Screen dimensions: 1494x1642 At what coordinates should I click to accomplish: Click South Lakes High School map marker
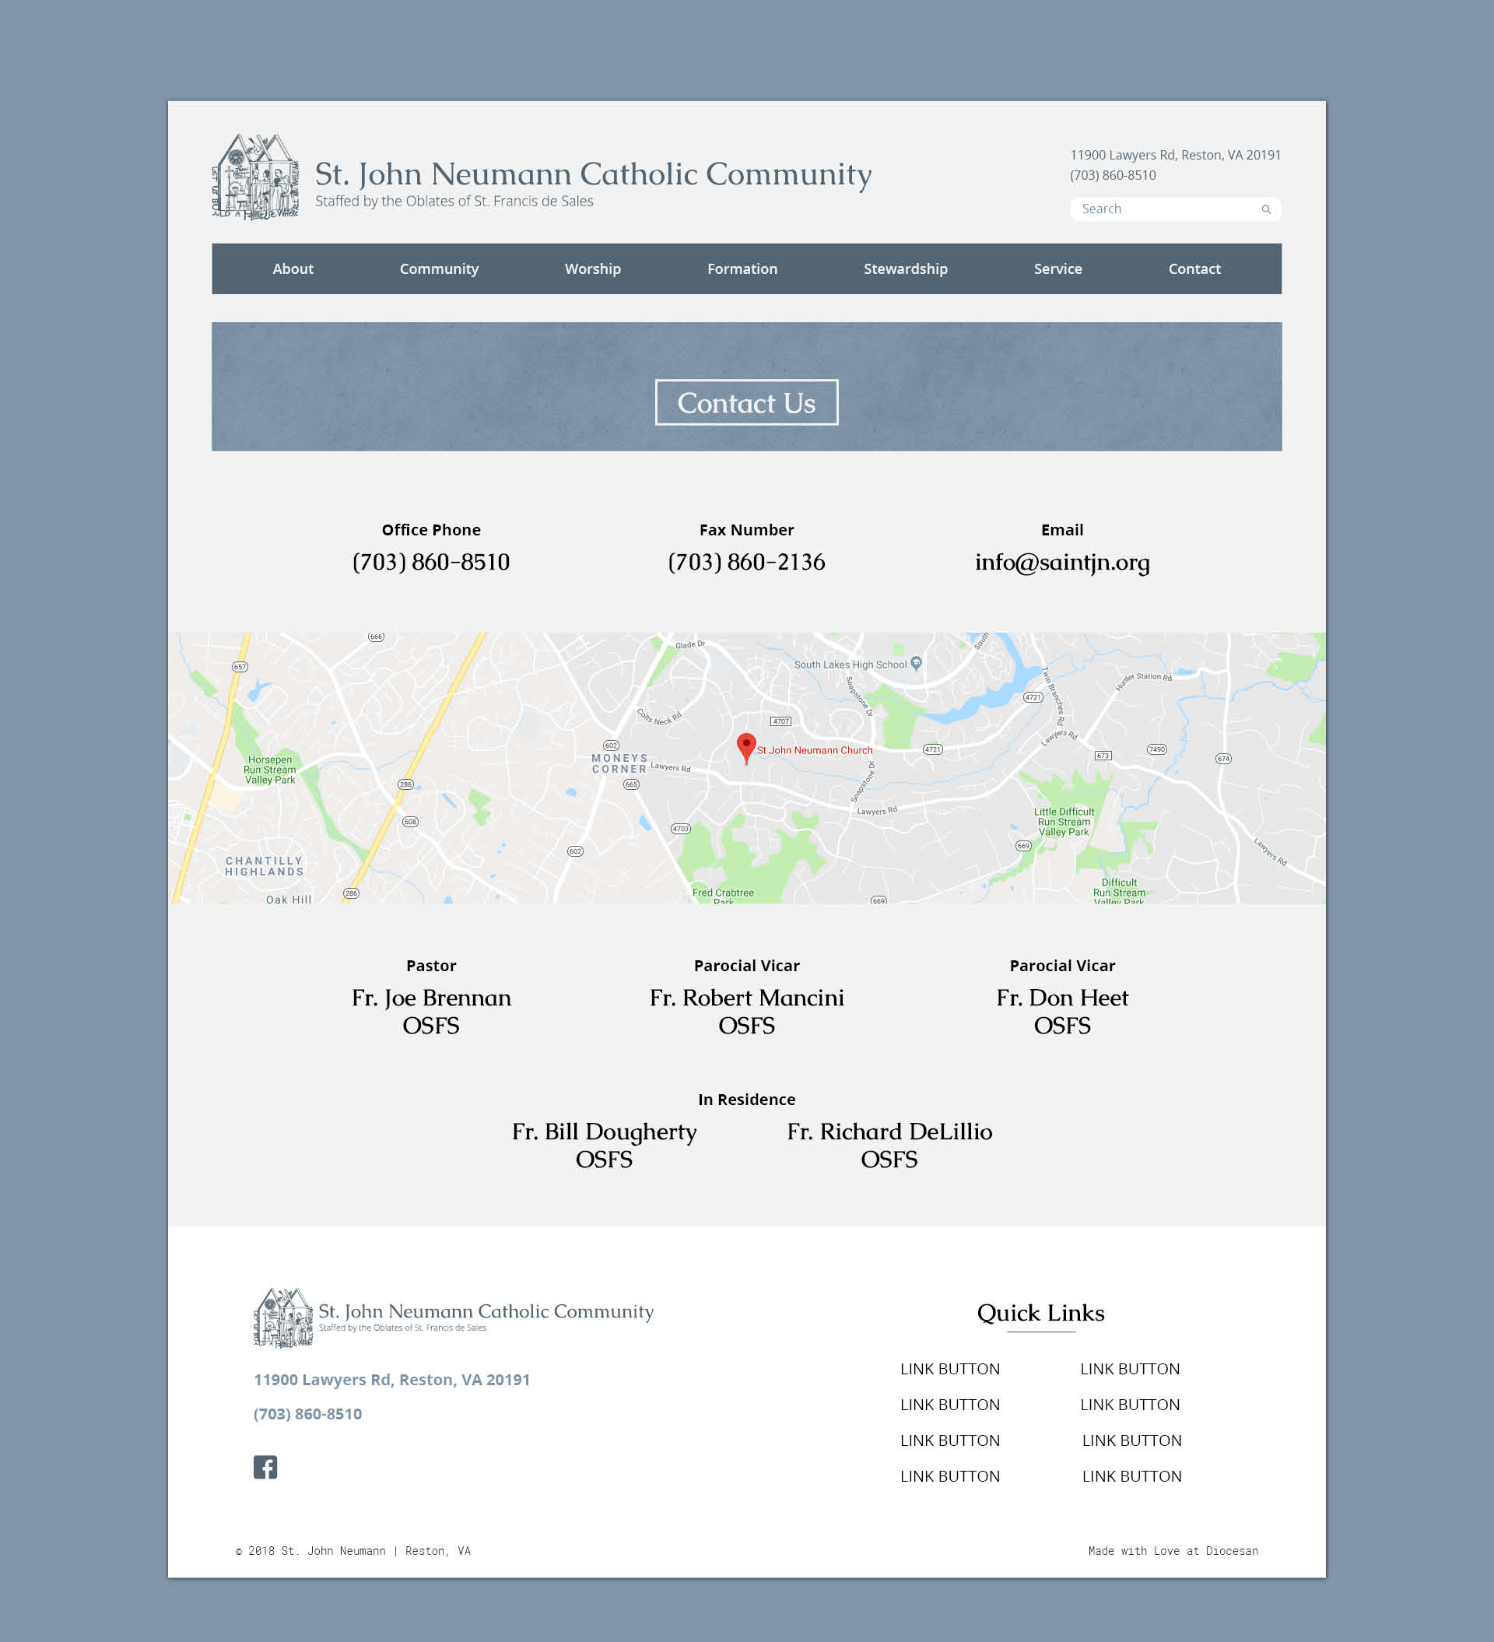[917, 663]
